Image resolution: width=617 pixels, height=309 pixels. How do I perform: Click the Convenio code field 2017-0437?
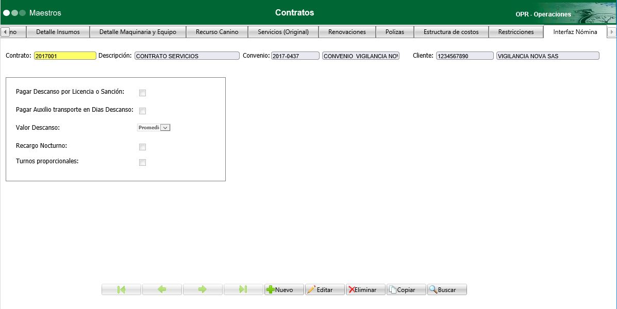295,56
